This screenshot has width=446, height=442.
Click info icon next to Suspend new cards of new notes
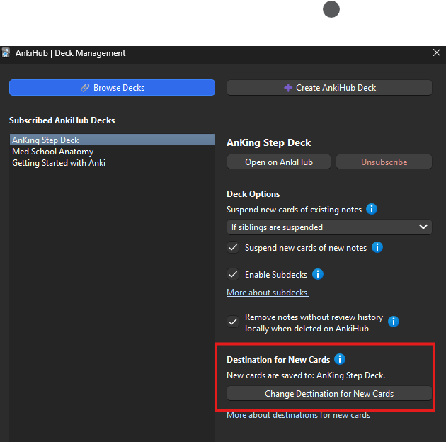[377, 247]
